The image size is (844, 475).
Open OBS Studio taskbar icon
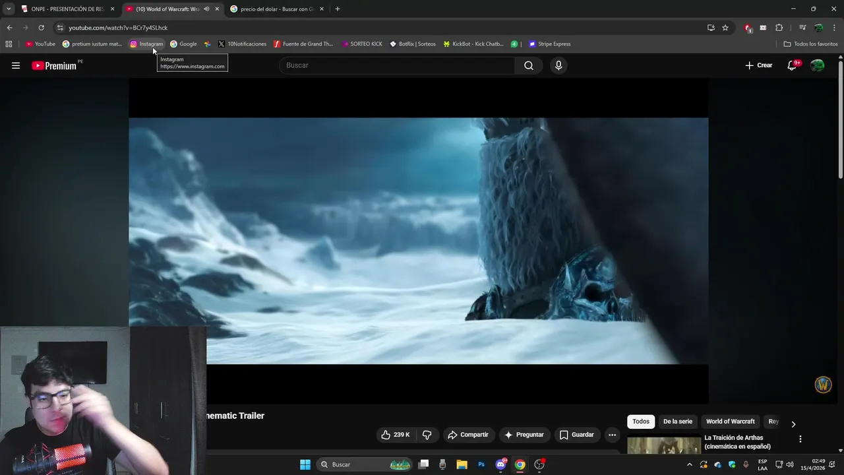539,464
